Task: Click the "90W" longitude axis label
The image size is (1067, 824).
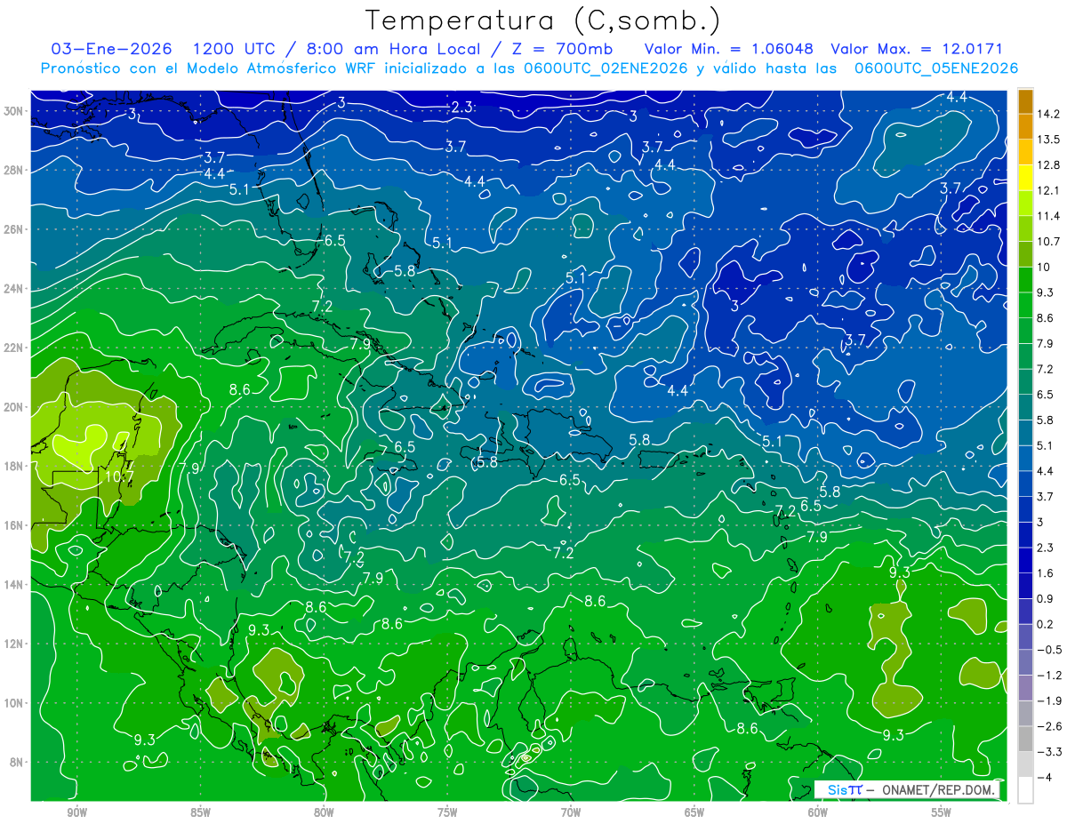Action: (x=76, y=812)
